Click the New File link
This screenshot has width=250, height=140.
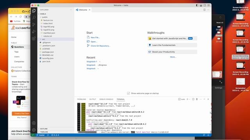point(95,37)
